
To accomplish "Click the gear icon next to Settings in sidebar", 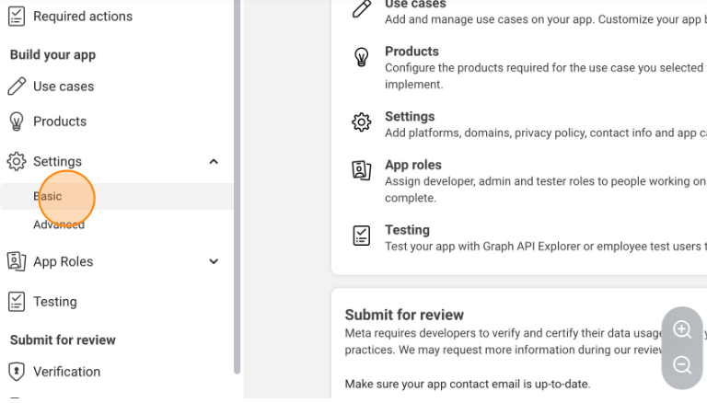I will coord(17,162).
